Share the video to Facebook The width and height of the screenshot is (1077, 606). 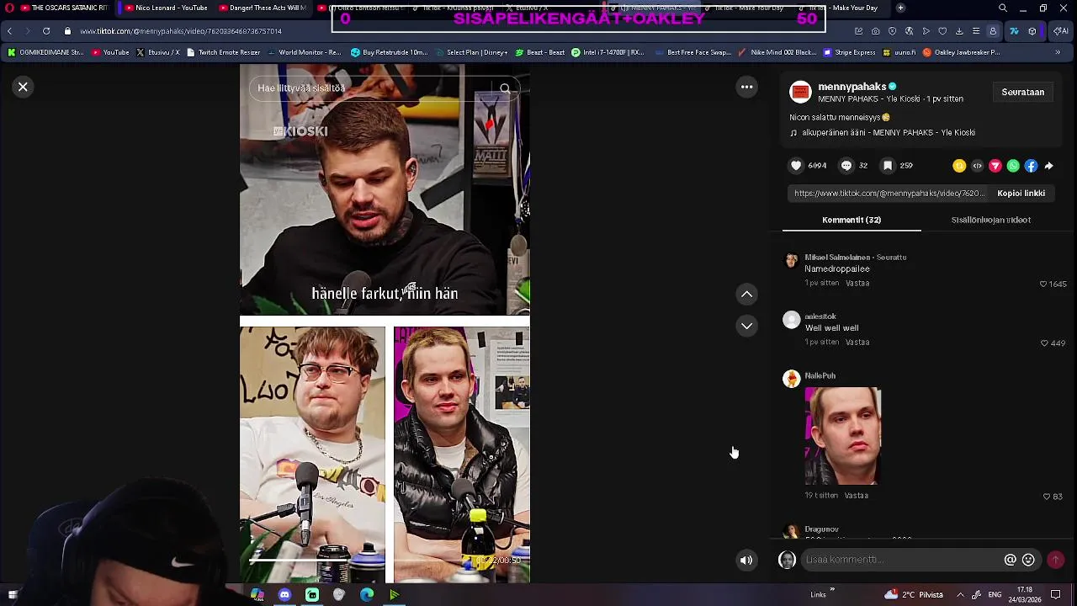tap(1031, 166)
